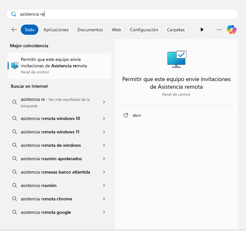Choose 'asistencia remota google' suggestion

pyautogui.click(x=46, y=212)
